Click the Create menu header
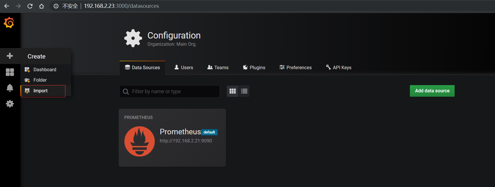 tap(37, 56)
